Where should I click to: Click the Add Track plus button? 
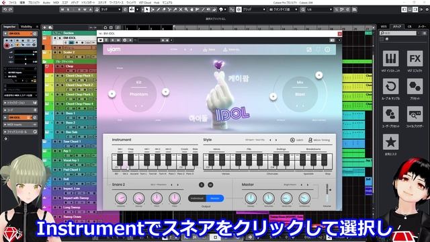click(x=45, y=28)
